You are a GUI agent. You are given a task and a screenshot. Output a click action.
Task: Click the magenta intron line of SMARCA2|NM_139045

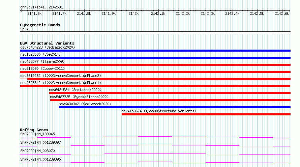click(x=155, y=137)
